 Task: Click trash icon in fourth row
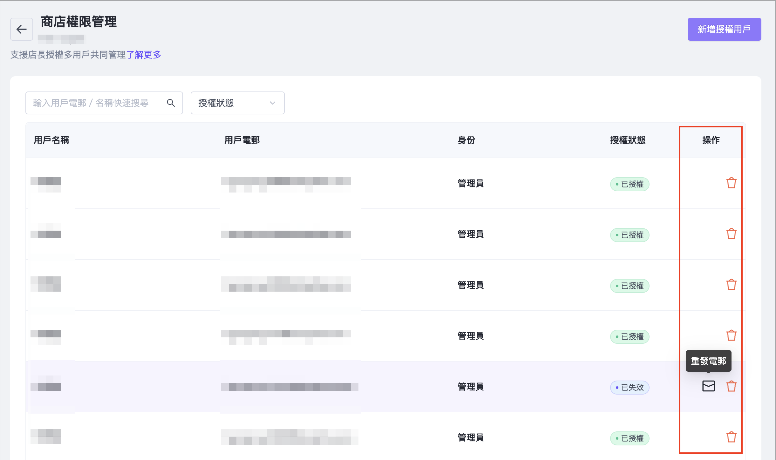point(731,335)
